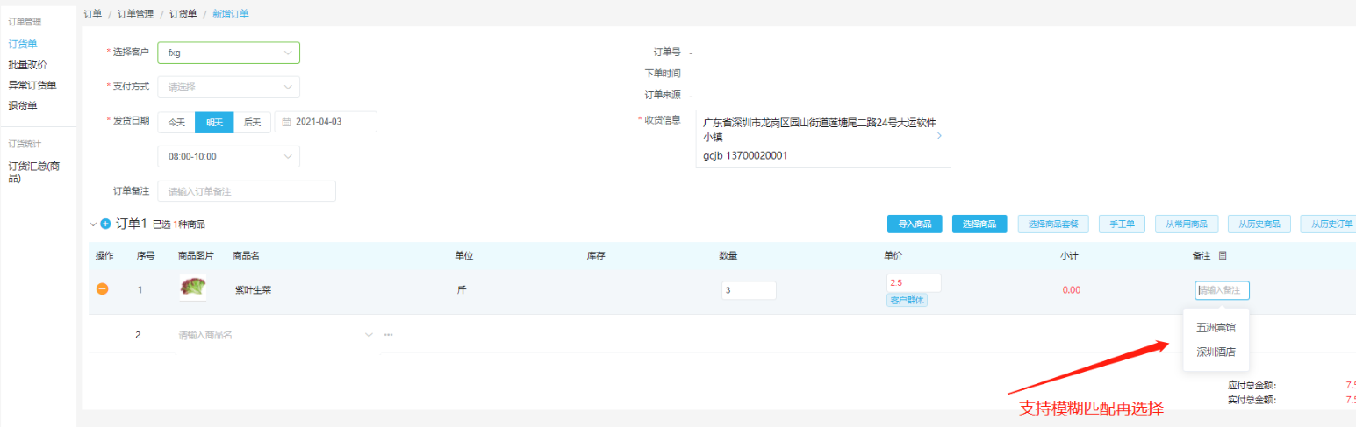Click the 从历史商品 button
This screenshot has width=1356, height=427.
point(1259,224)
